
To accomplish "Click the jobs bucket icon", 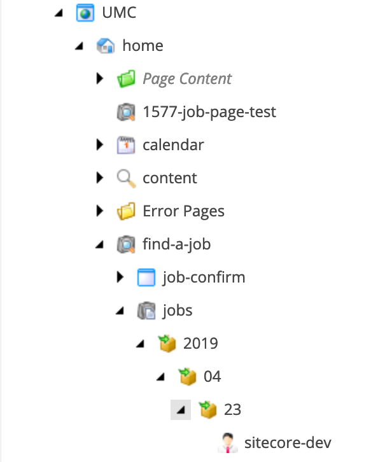I will click(146, 311).
